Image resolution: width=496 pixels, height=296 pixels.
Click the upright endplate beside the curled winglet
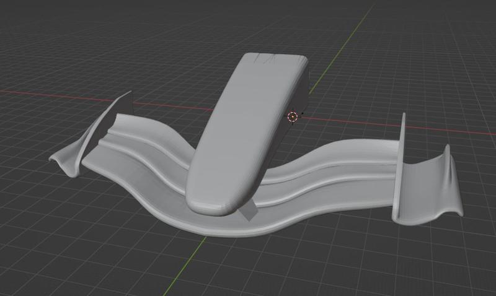click(x=399, y=167)
